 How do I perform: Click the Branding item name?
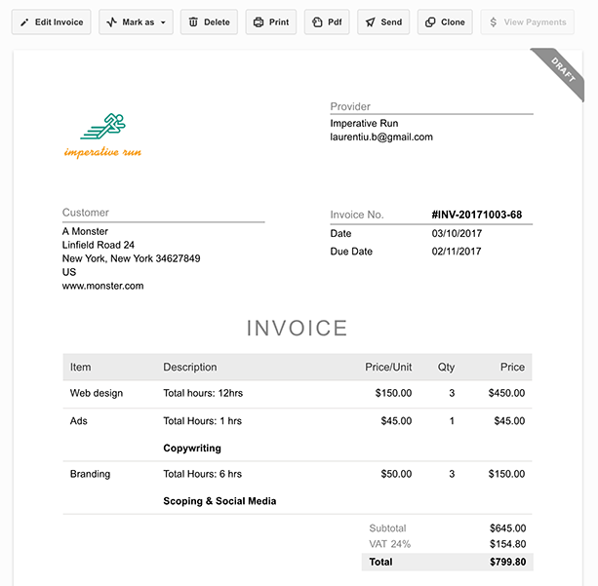tap(90, 474)
